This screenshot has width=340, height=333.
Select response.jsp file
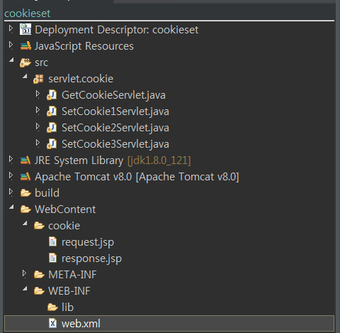tap(91, 258)
